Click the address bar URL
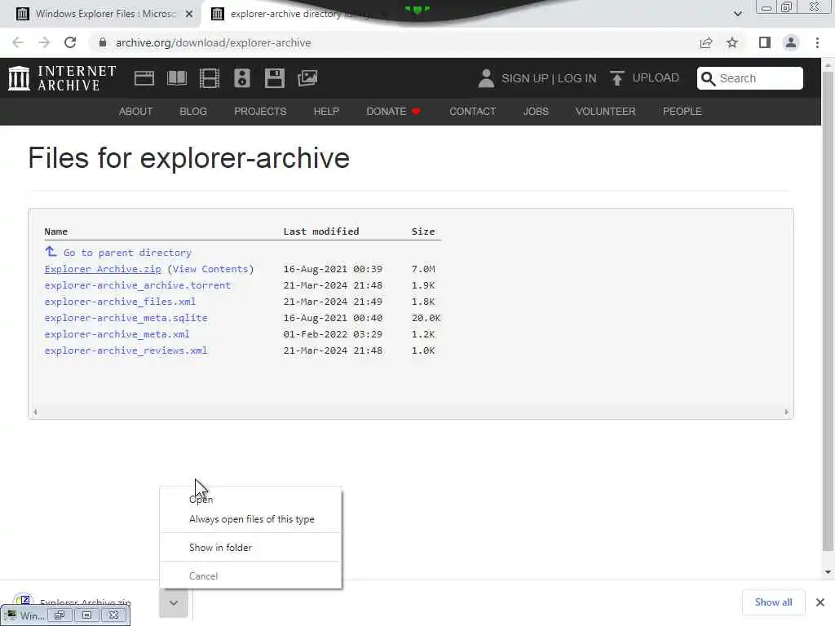 coord(213,42)
